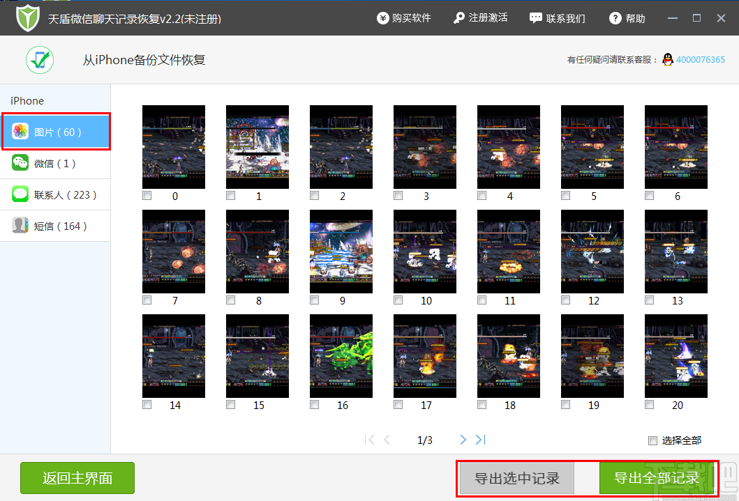Click the yen coin purchase icon
This screenshot has width=739, height=501.
click(382, 18)
